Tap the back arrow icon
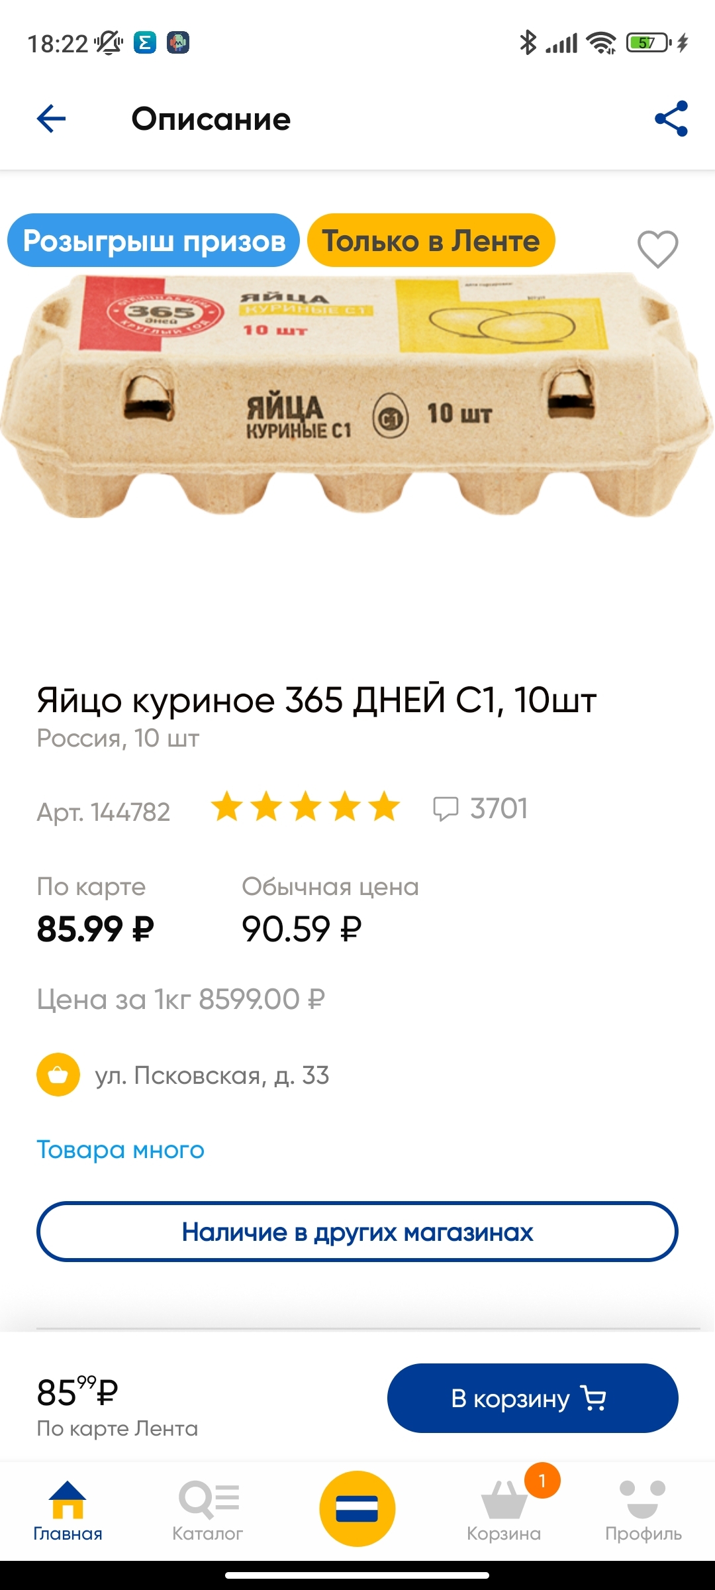 click(51, 119)
